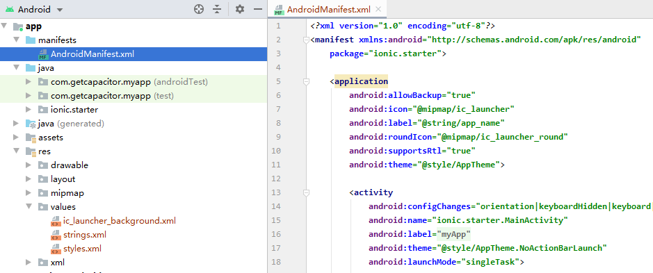Click the android:allowBackup attribute line
The width and height of the screenshot is (653, 273).
pyautogui.click(x=412, y=95)
